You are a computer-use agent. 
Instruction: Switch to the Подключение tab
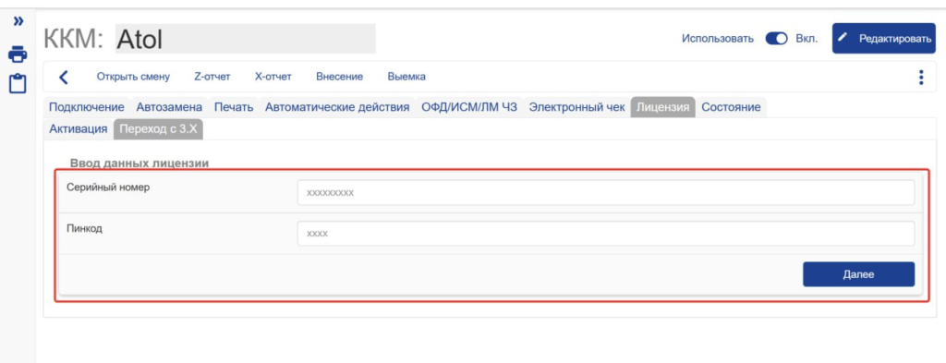click(x=86, y=107)
